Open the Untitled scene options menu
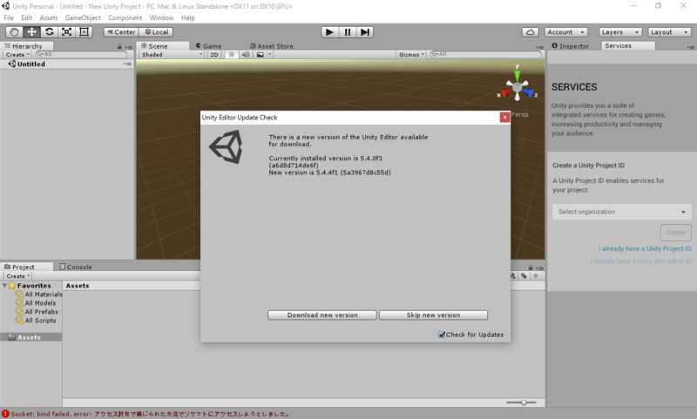Image resolution: width=697 pixels, height=419 pixels. [x=127, y=64]
